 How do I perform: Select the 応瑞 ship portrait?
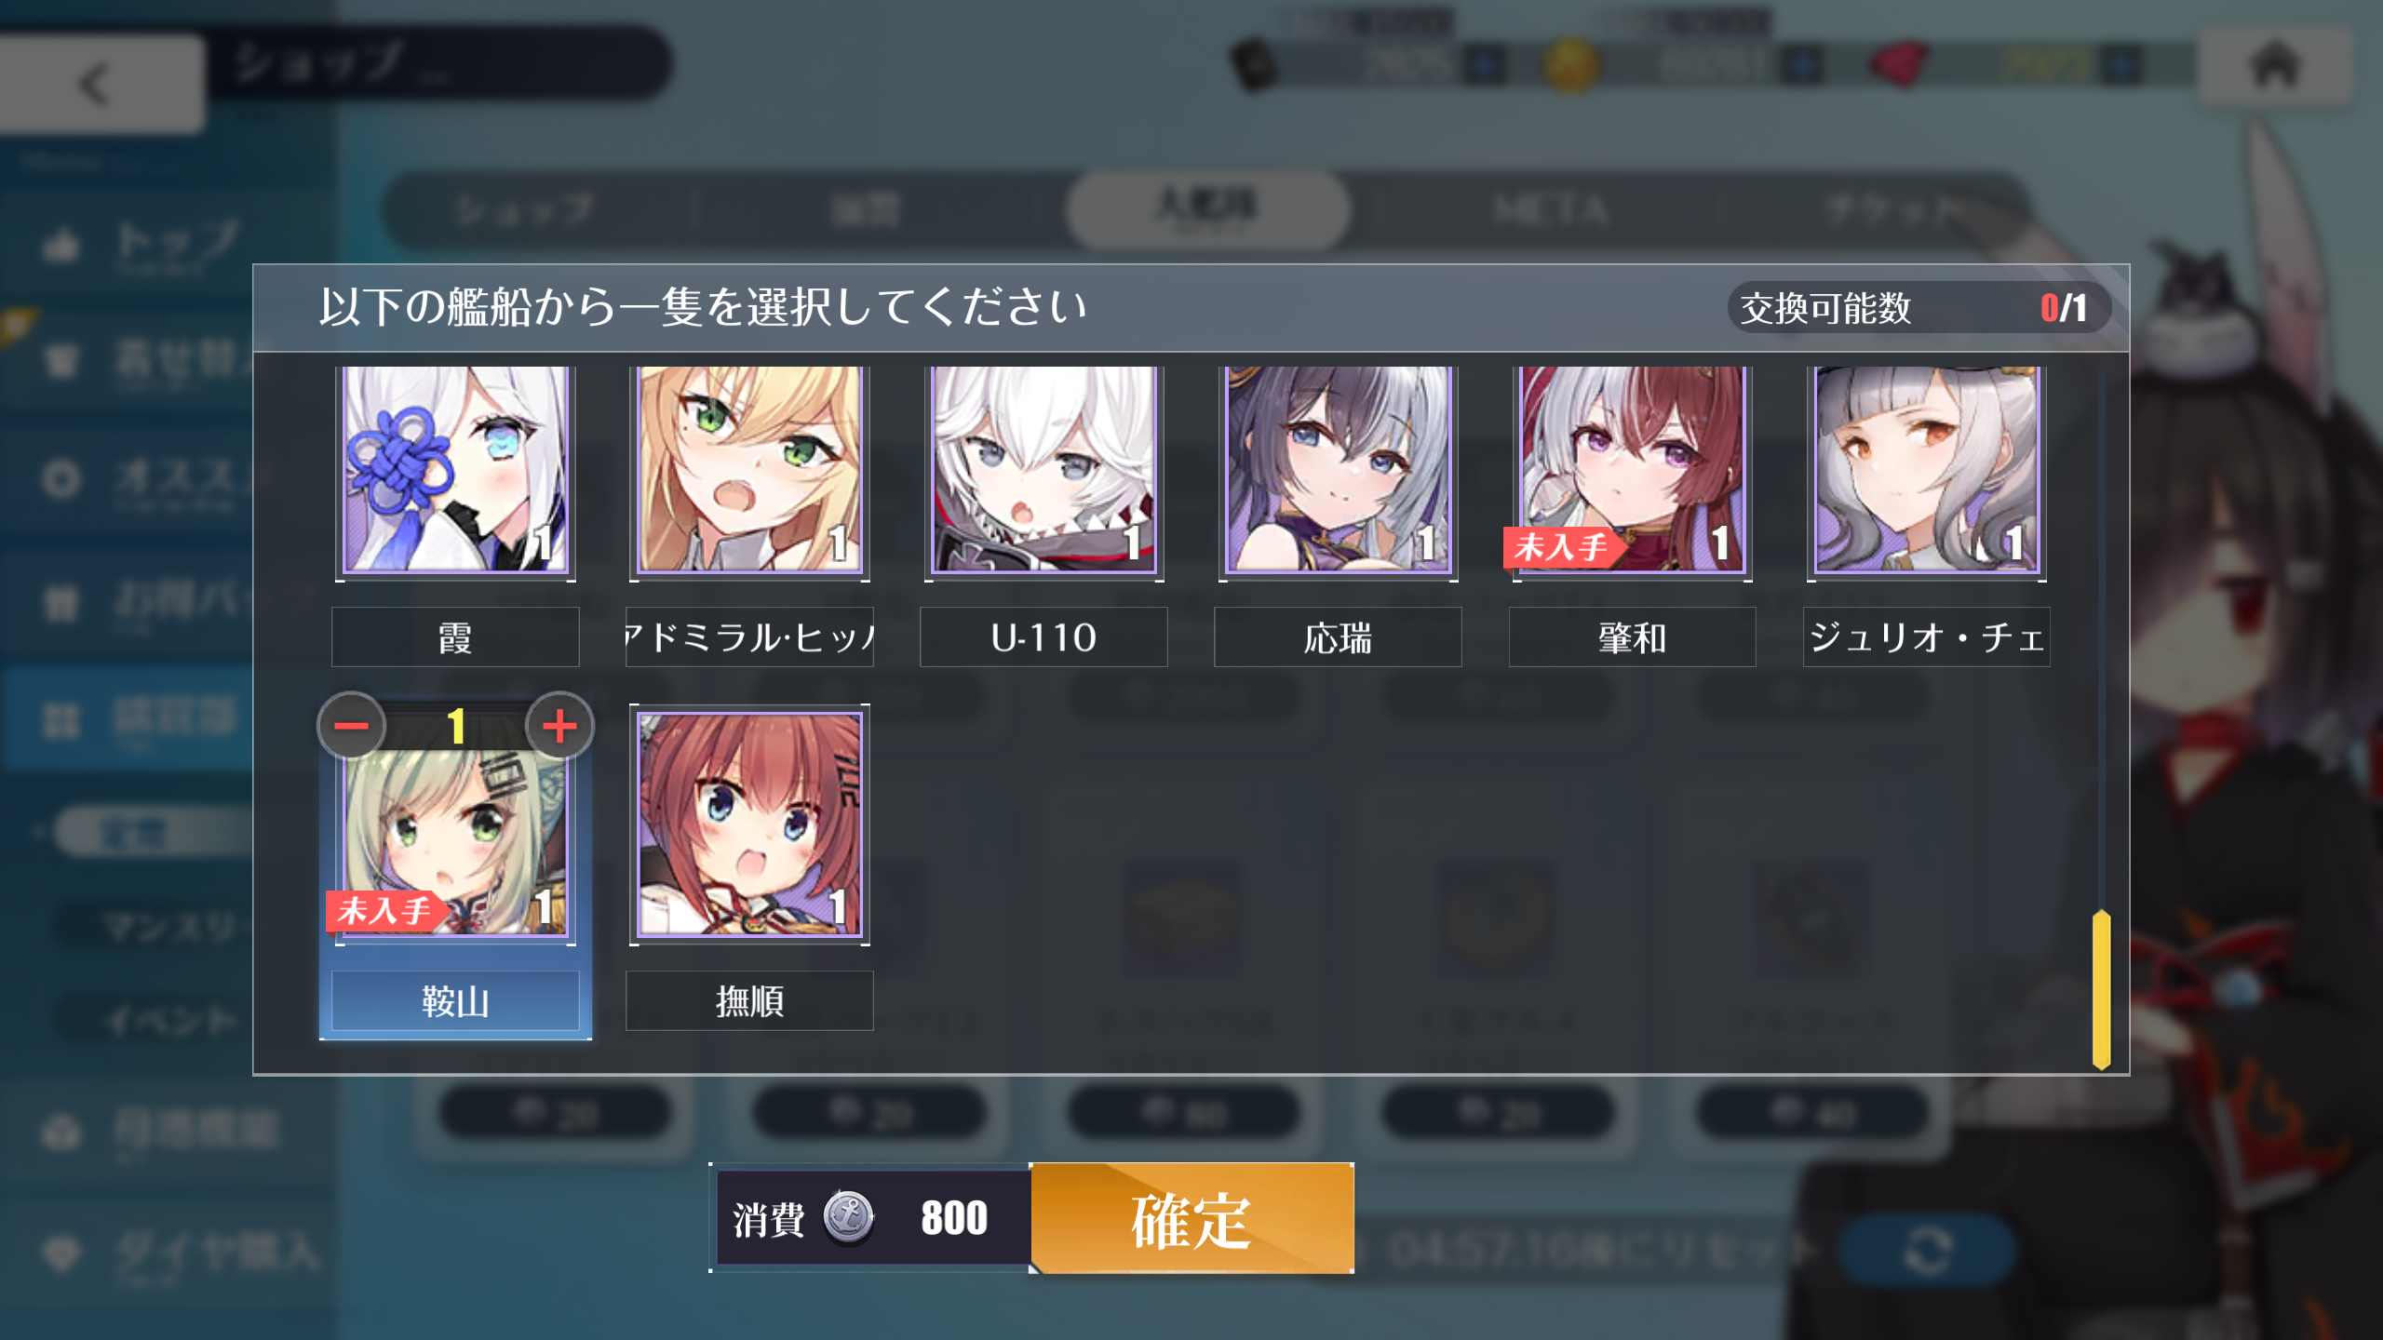pos(1338,470)
